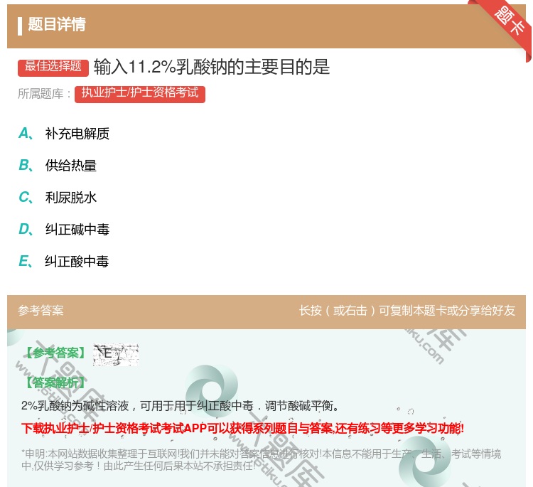
Task: Click the 长按（或右击）可复制本题卡 hint text
Action: pos(407,311)
